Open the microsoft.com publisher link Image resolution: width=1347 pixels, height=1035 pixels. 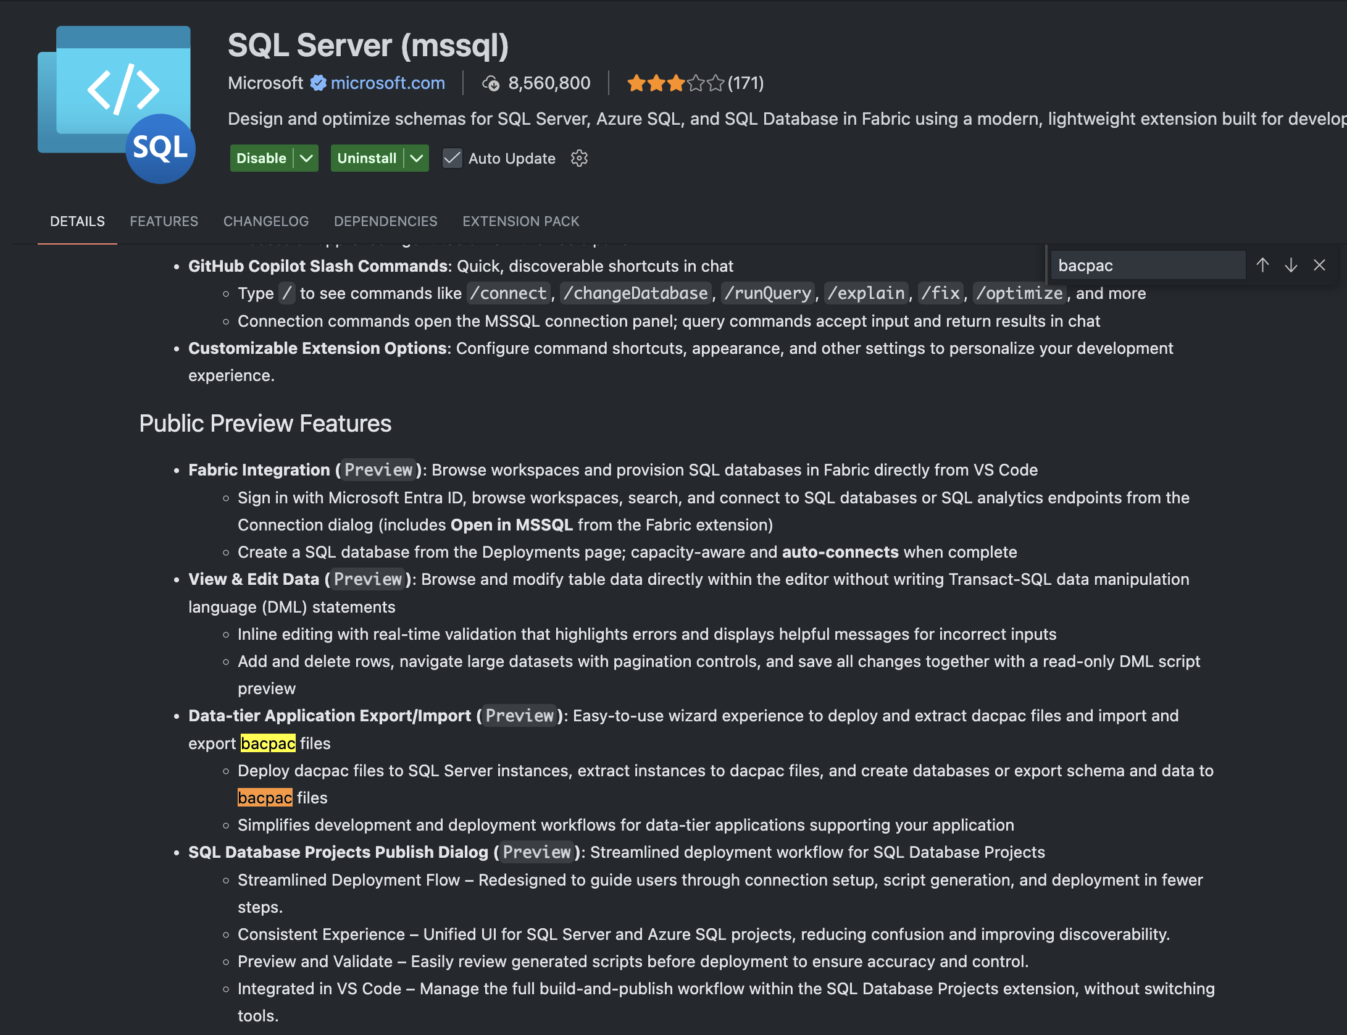click(388, 83)
